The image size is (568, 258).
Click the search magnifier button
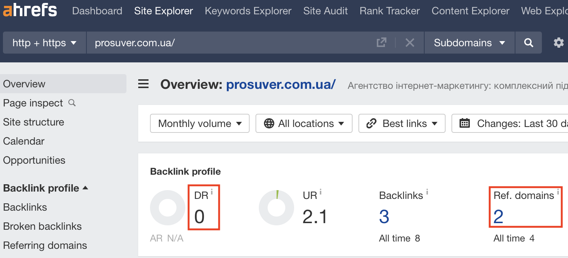[528, 43]
